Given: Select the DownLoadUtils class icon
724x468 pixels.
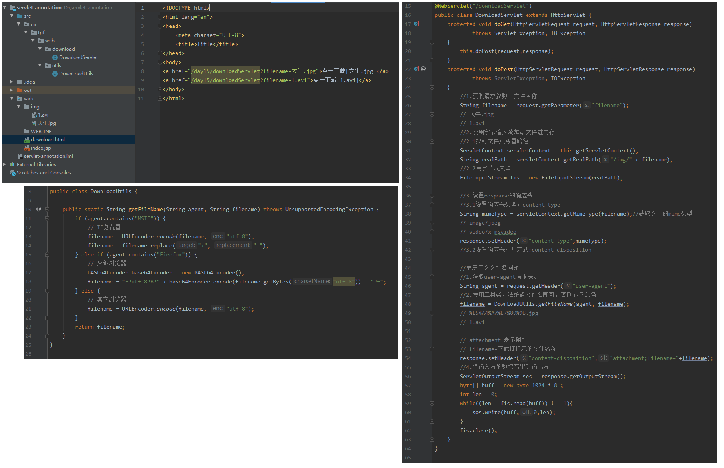Looking at the screenshot, I should point(55,74).
